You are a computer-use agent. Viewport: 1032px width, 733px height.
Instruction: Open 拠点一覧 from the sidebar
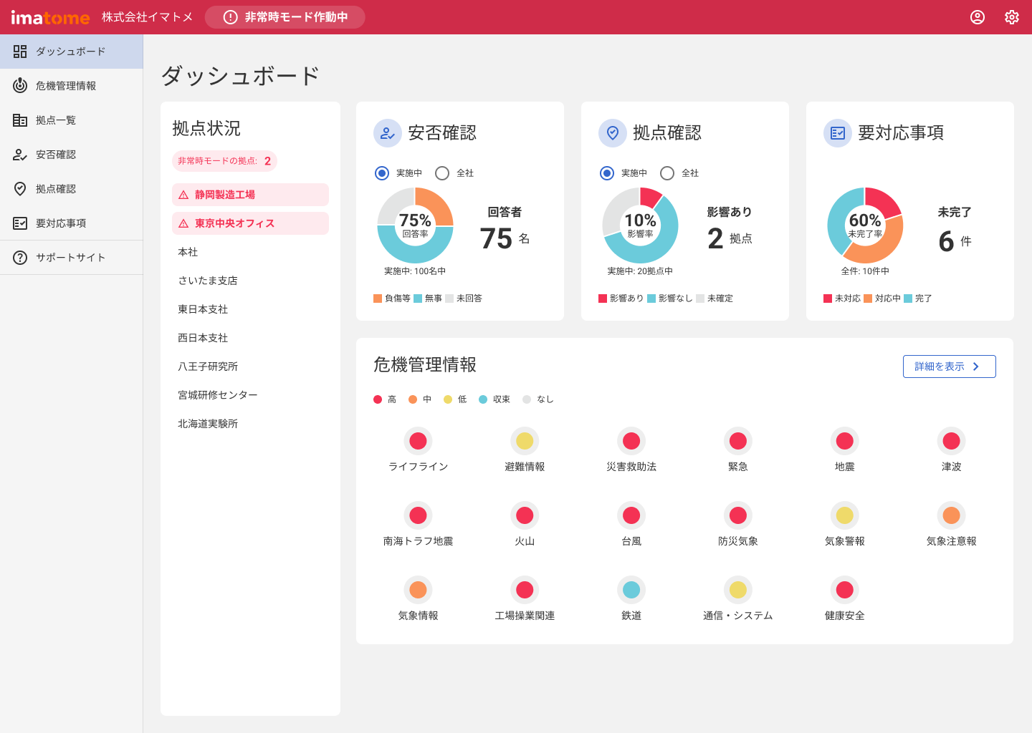point(56,120)
